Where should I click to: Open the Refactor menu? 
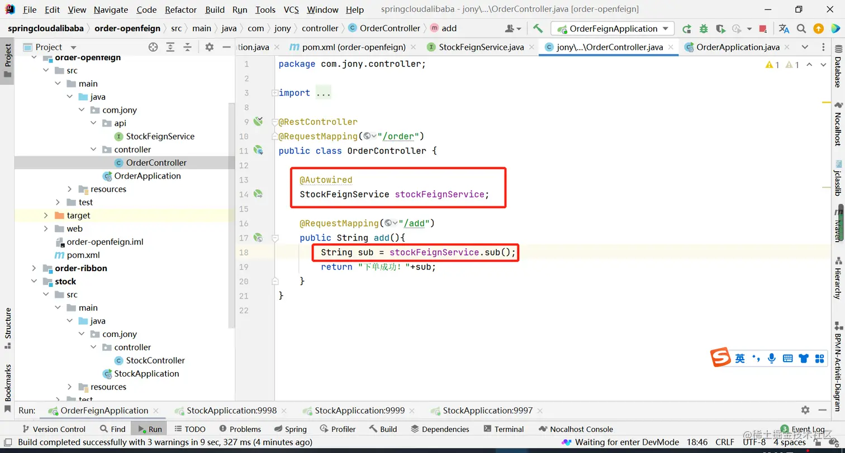click(x=181, y=9)
